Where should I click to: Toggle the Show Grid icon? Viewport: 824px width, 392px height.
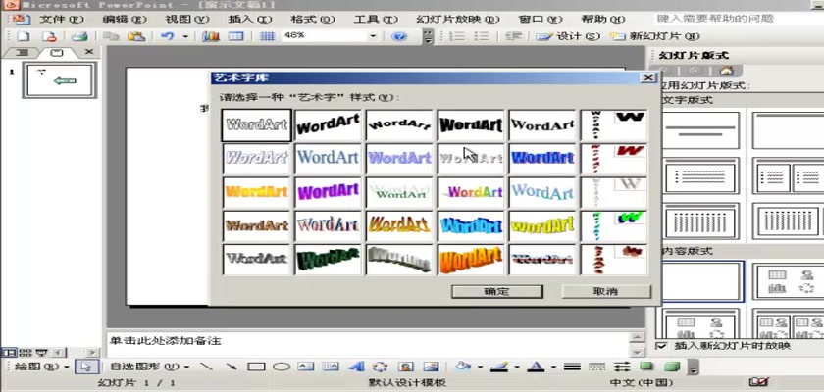(x=268, y=36)
